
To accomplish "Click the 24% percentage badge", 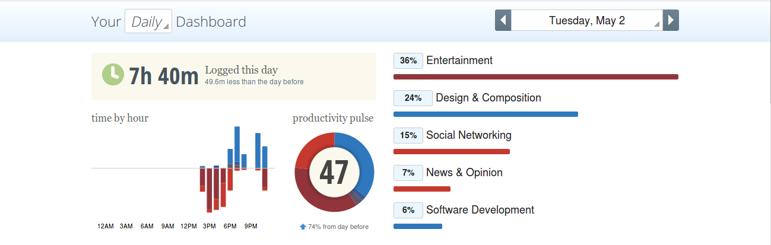I will point(413,98).
